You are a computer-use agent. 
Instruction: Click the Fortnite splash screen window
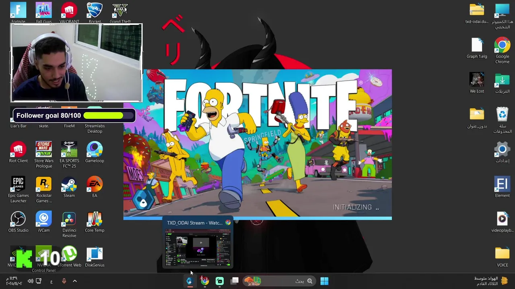pyautogui.click(x=257, y=144)
